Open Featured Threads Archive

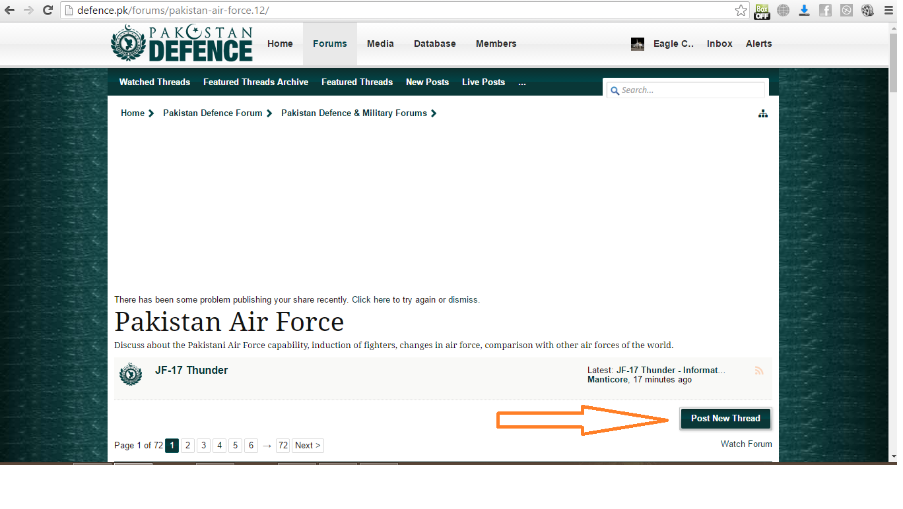[255, 82]
